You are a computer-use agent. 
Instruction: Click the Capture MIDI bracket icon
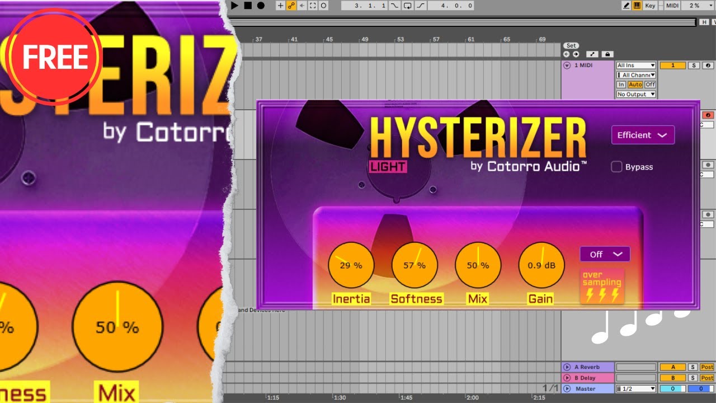[313, 6]
